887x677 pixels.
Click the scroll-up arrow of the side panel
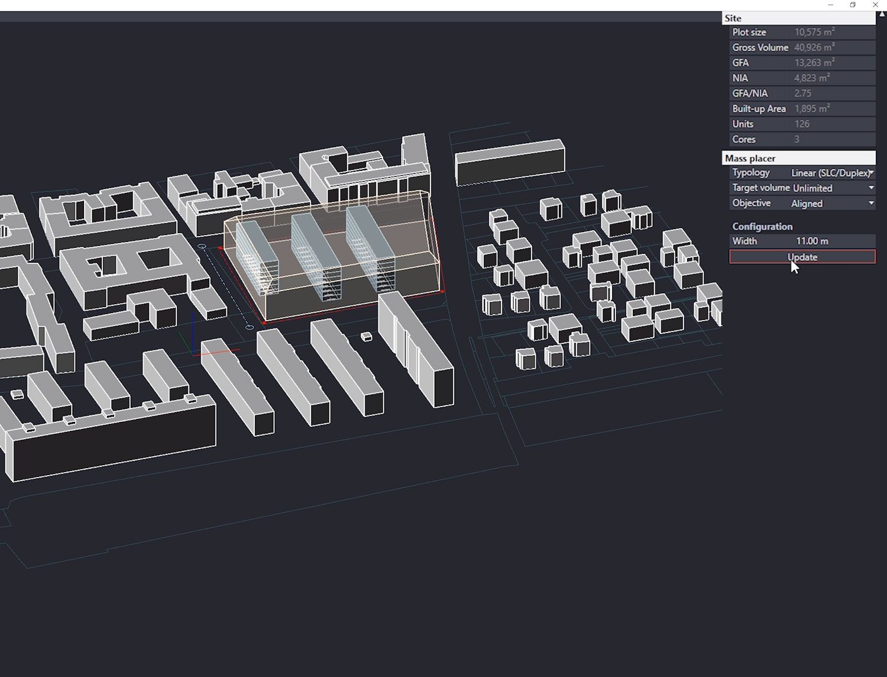[882, 15]
